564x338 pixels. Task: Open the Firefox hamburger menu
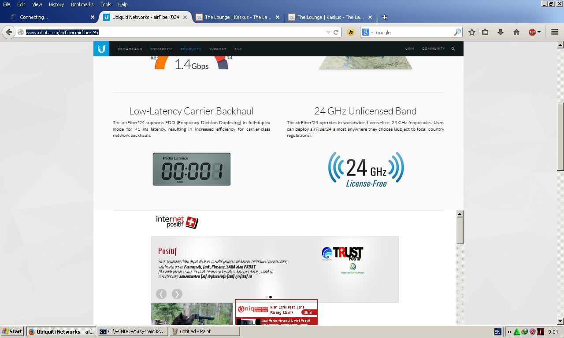tap(555, 32)
